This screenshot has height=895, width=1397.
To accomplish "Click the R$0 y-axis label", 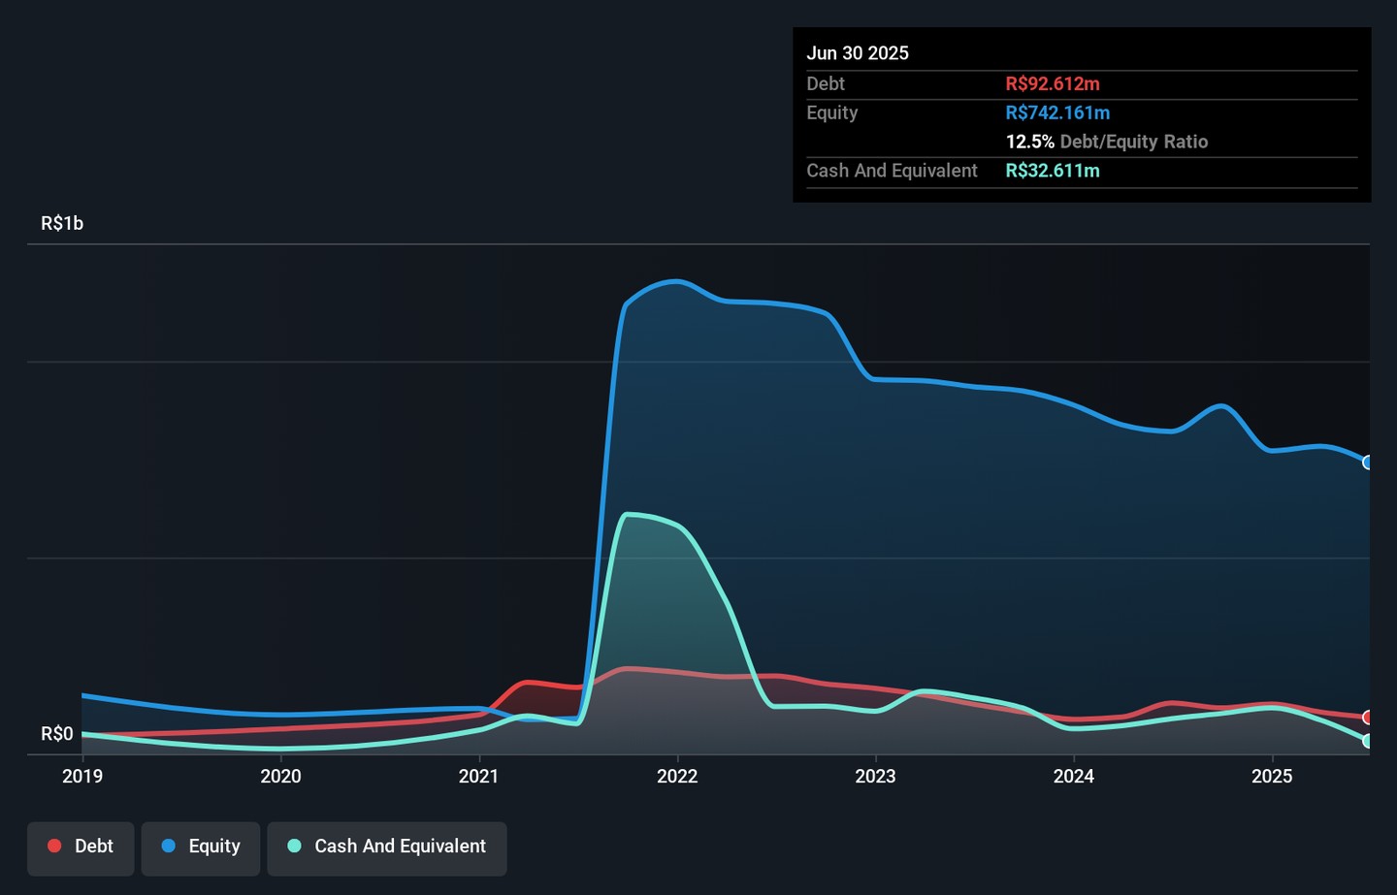I will [x=57, y=734].
